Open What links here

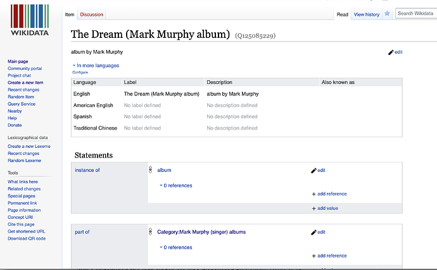point(23,181)
